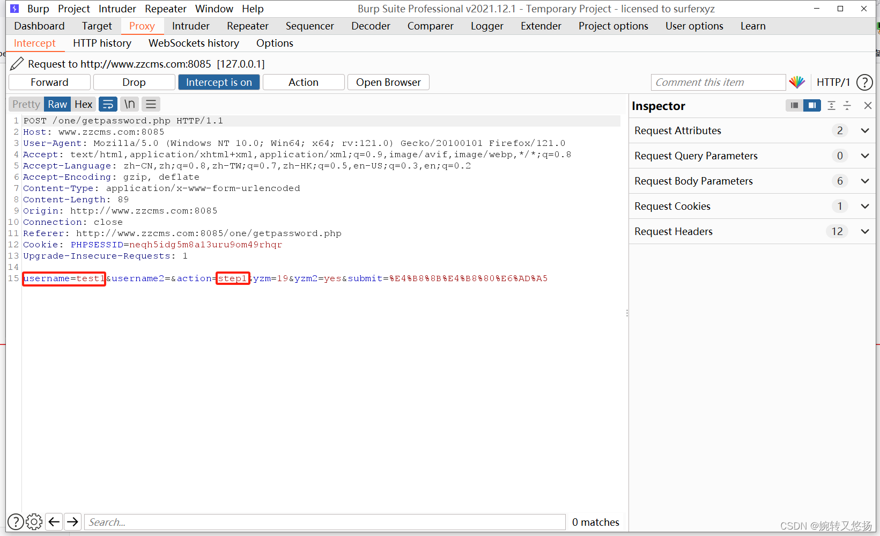This screenshot has height=536, width=880.
Task: Open the Window menu
Action: (x=214, y=9)
